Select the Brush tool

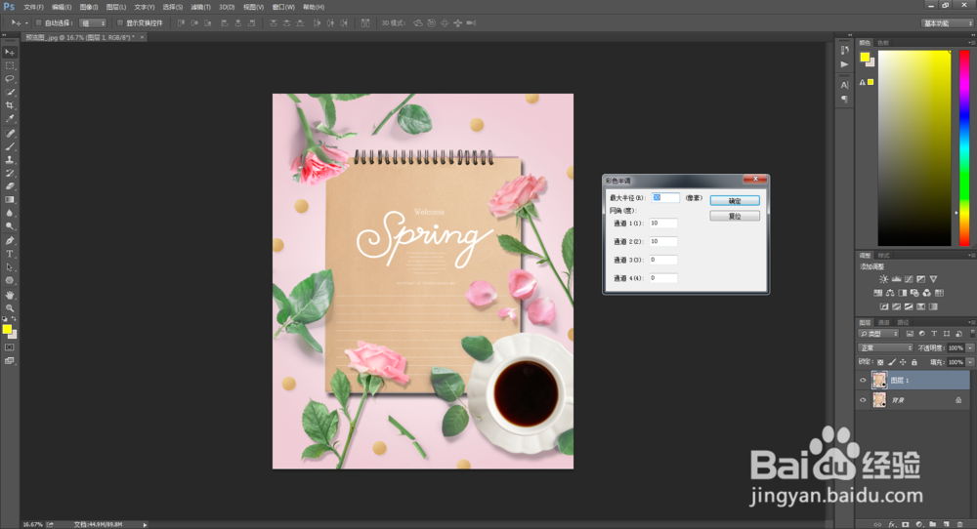tap(10, 146)
